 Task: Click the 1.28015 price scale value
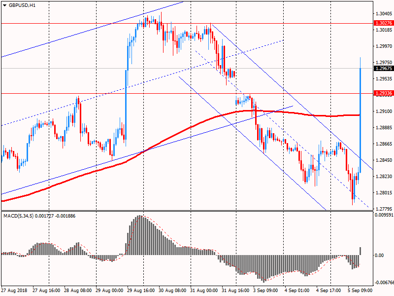(384, 193)
